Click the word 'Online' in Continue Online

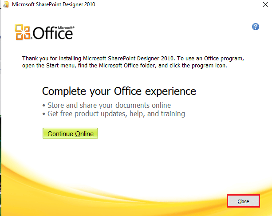click(x=84, y=134)
